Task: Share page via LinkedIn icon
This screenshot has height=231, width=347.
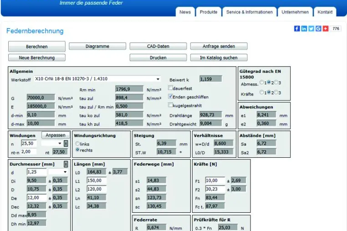Action: (x=304, y=29)
